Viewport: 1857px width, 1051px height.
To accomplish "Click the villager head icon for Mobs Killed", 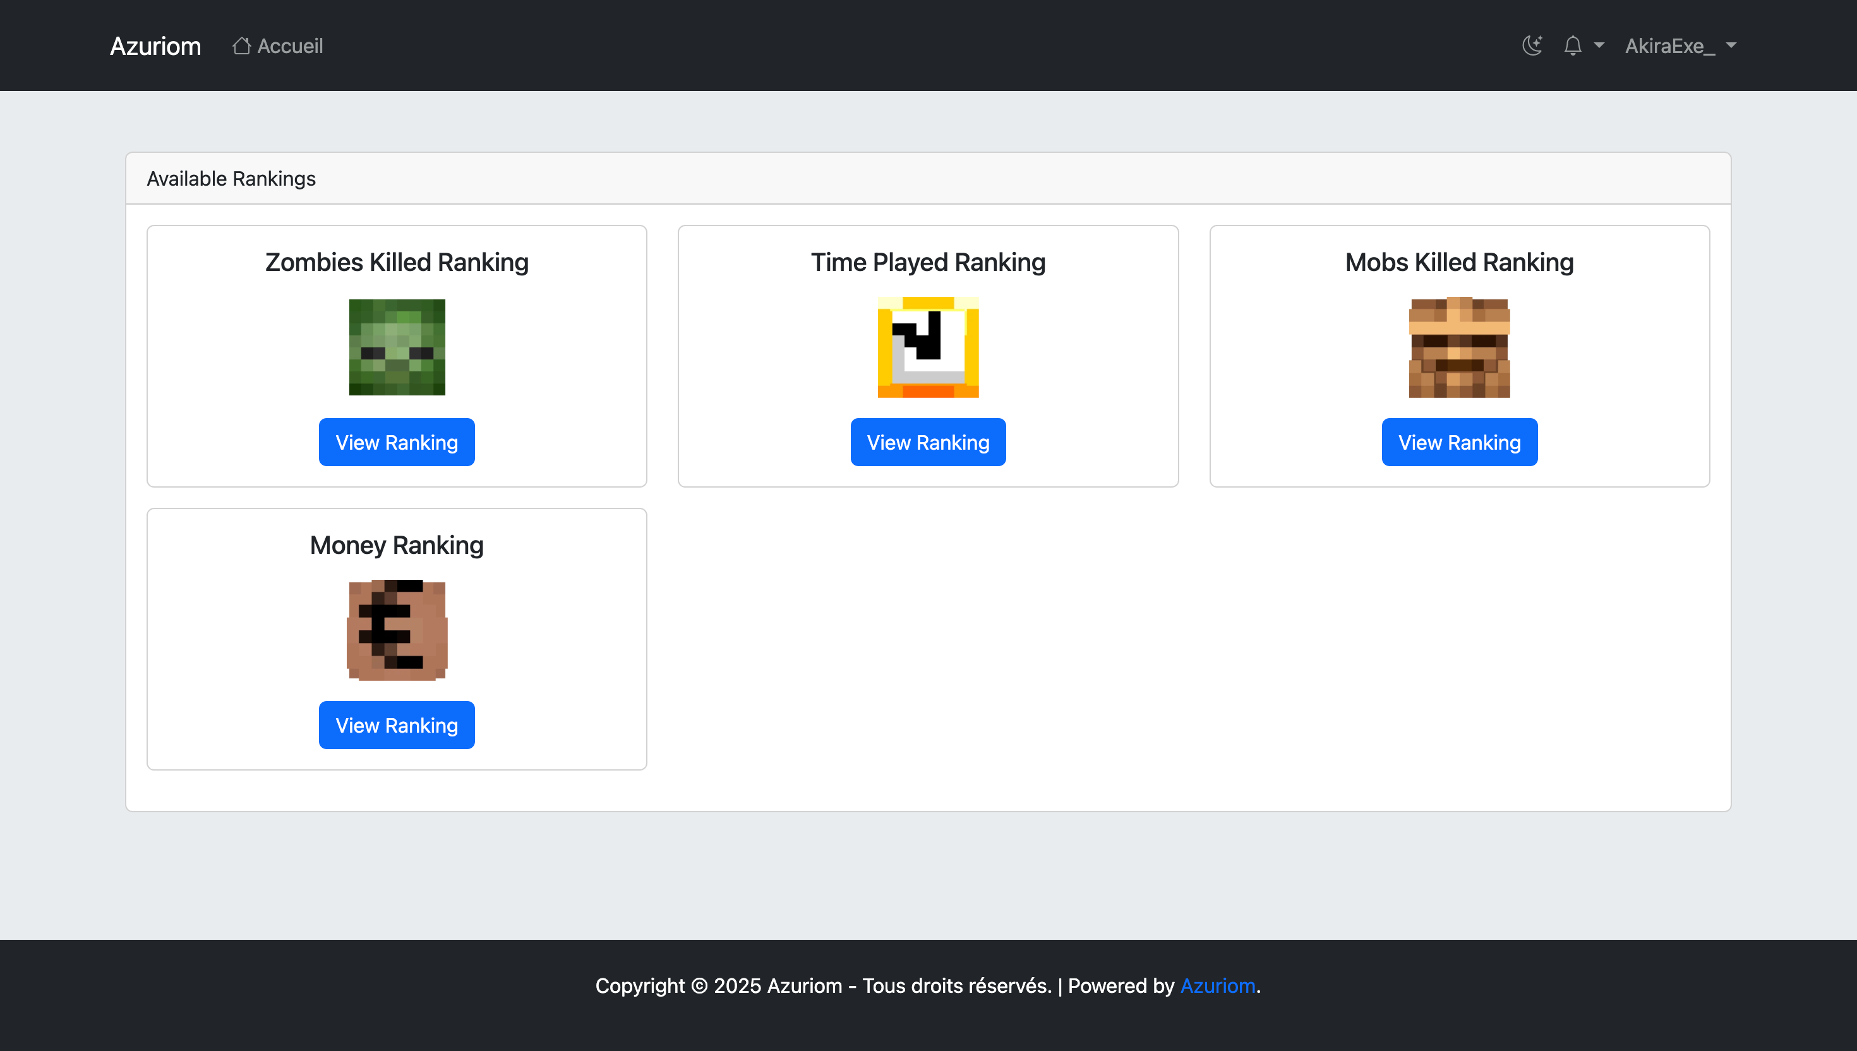I will (x=1459, y=347).
